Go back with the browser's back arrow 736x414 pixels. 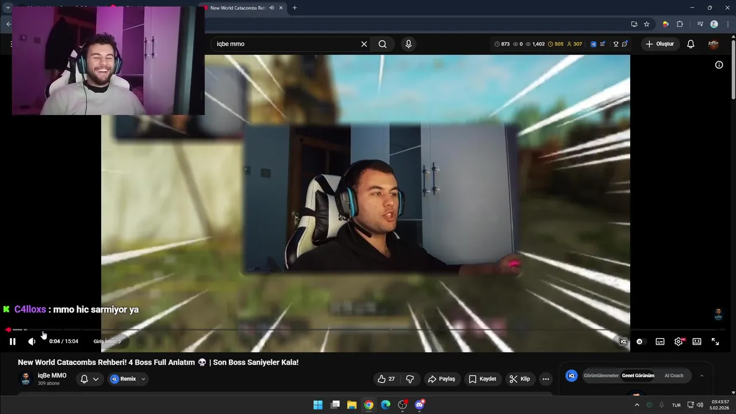pyautogui.click(x=8, y=24)
